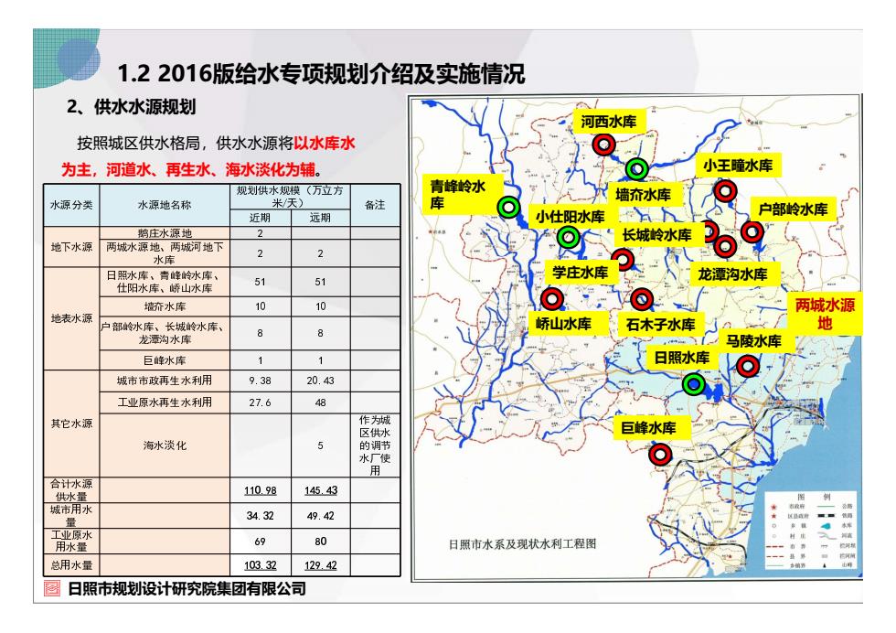The height and width of the screenshot is (633, 896).
Task: Click the value 9.38 in the table
Action: click(x=260, y=381)
